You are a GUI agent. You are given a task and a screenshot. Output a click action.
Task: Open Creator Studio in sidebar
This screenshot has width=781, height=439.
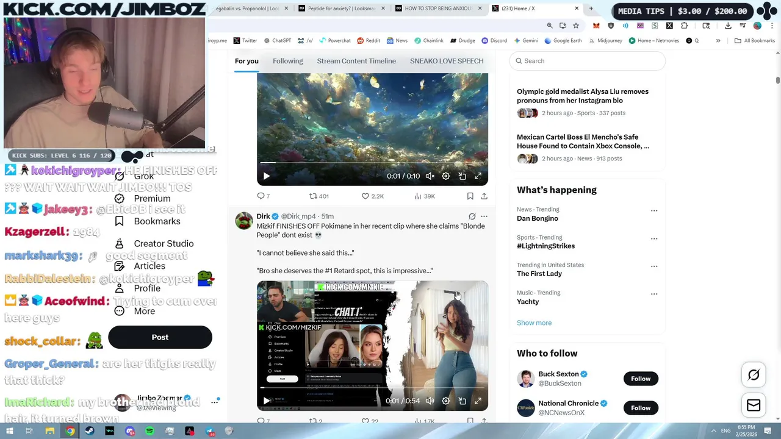click(155, 244)
